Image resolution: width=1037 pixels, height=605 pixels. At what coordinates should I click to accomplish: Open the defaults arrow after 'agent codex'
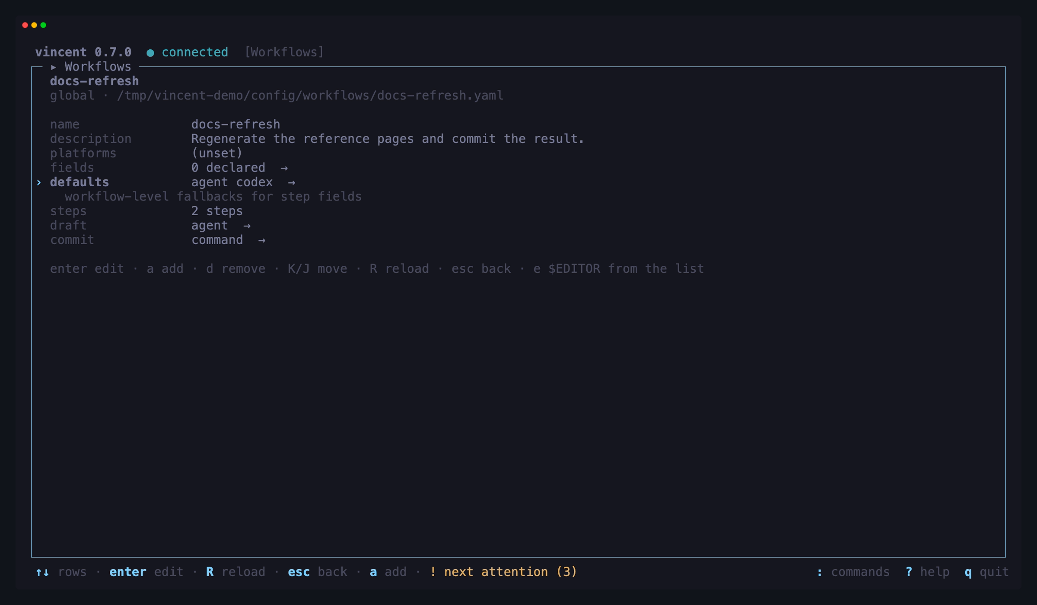click(x=292, y=183)
